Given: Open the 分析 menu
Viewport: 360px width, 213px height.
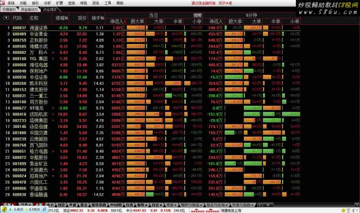Looking at the screenshot, I should (x=48, y=3).
